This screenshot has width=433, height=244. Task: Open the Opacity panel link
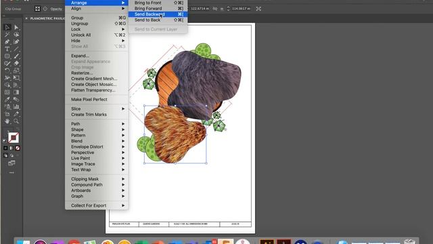click(56, 9)
